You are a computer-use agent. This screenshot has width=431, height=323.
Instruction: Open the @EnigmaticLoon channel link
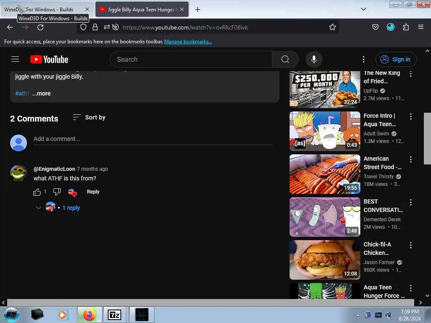coord(54,169)
